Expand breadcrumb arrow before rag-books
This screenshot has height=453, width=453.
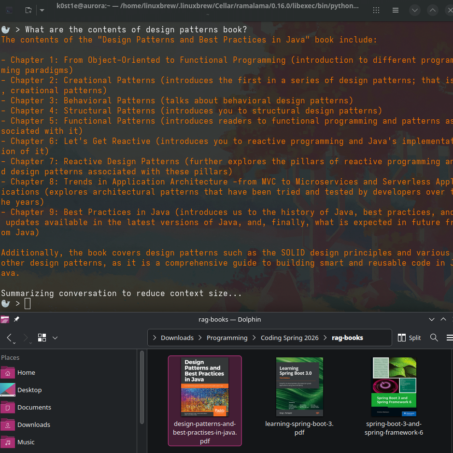[325, 338]
